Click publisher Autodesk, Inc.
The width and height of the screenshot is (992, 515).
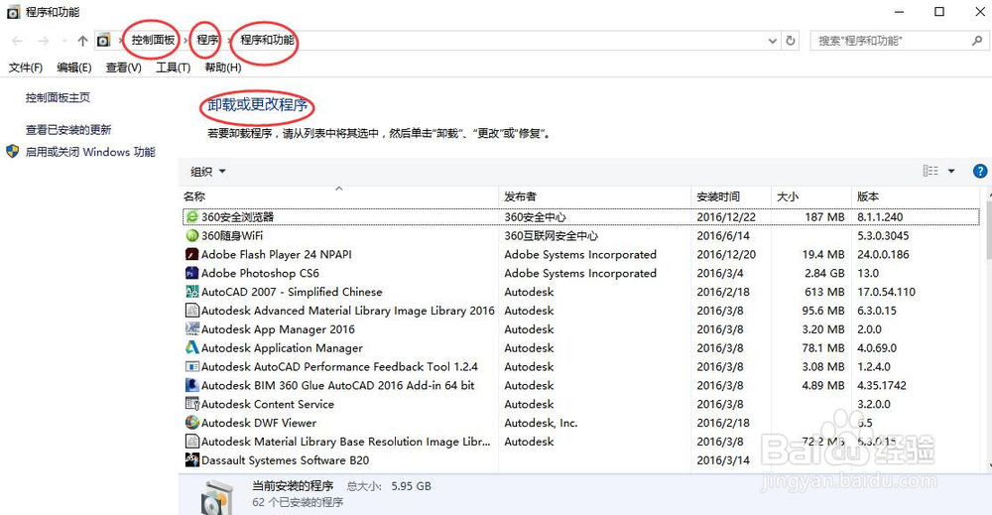pos(541,423)
